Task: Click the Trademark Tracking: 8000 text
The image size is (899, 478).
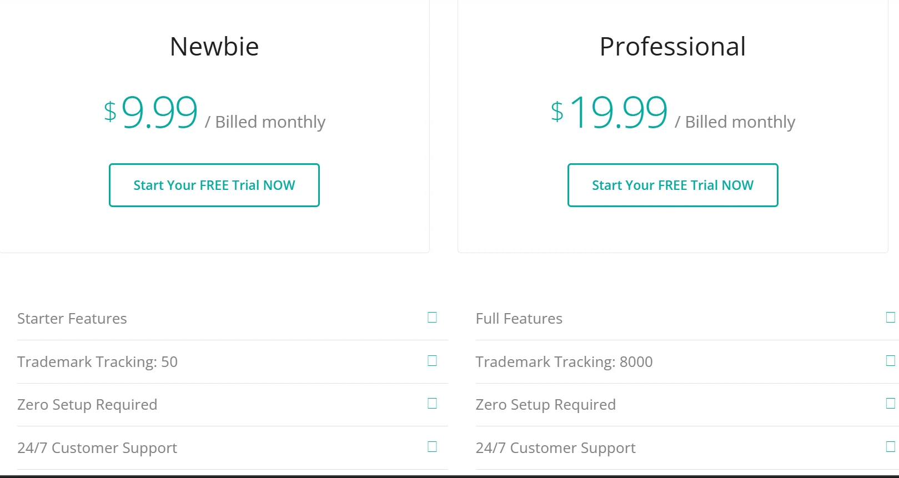Action: pyautogui.click(x=564, y=362)
